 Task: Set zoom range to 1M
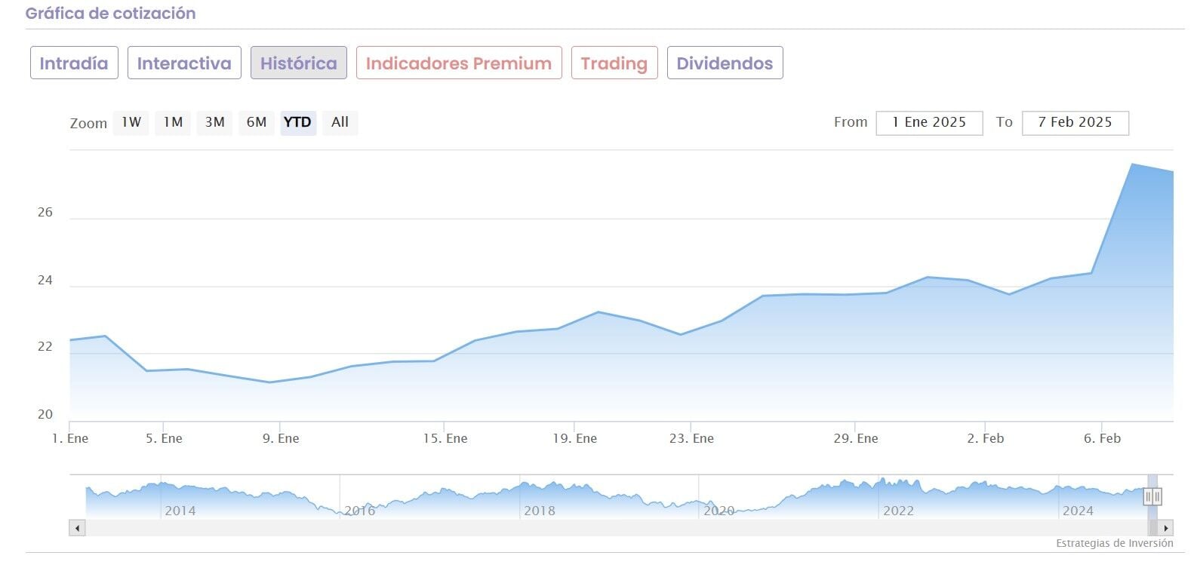pos(173,122)
